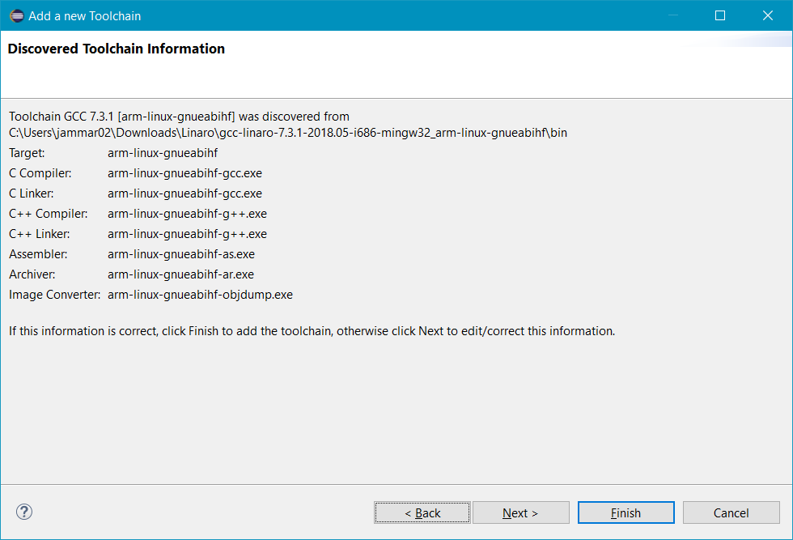Click the Archiver value arm-linux-gnueabihf-ar.exe

(x=180, y=274)
